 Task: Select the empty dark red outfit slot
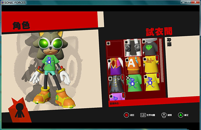(115, 49)
